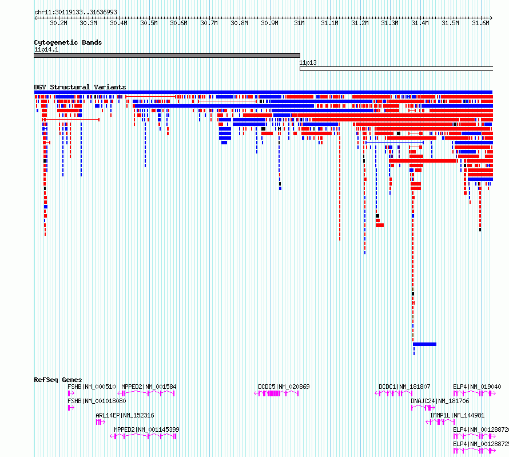Click the 31.2M ruler tick label
Image resolution: width=509 pixels, height=457 pixels.
coord(360,23)
